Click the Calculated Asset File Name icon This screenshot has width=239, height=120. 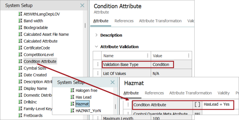click(20, 34)
